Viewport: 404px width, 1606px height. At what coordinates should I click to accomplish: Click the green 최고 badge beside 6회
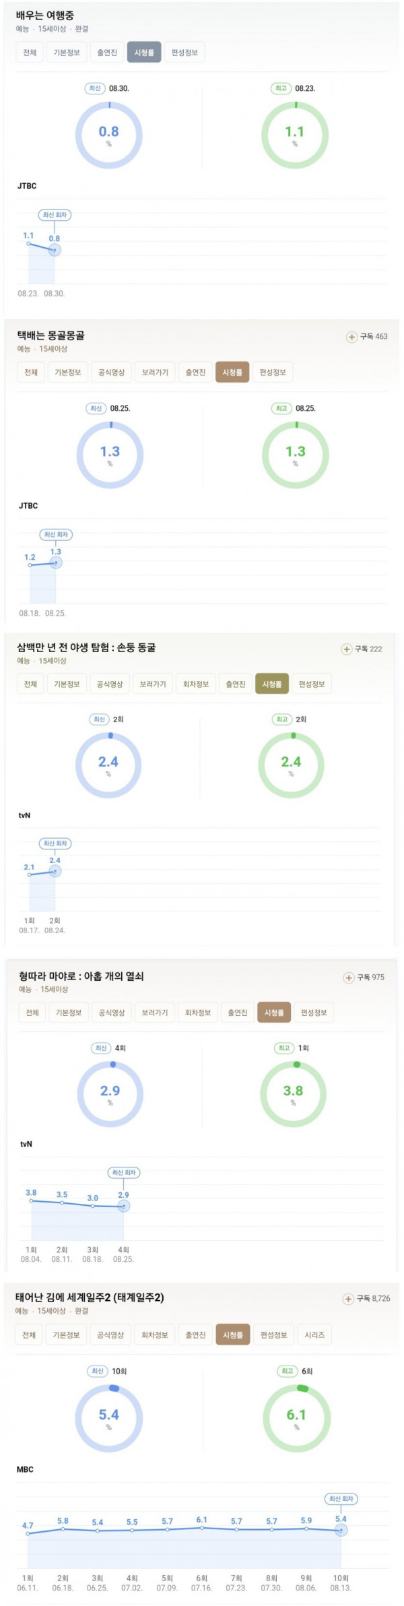coord(288,1371)
